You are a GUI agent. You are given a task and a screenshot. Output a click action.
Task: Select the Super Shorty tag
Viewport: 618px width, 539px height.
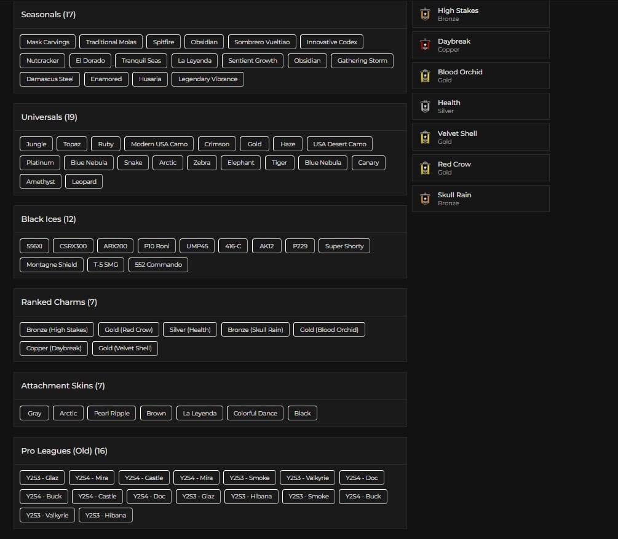(x=344, y=246)
